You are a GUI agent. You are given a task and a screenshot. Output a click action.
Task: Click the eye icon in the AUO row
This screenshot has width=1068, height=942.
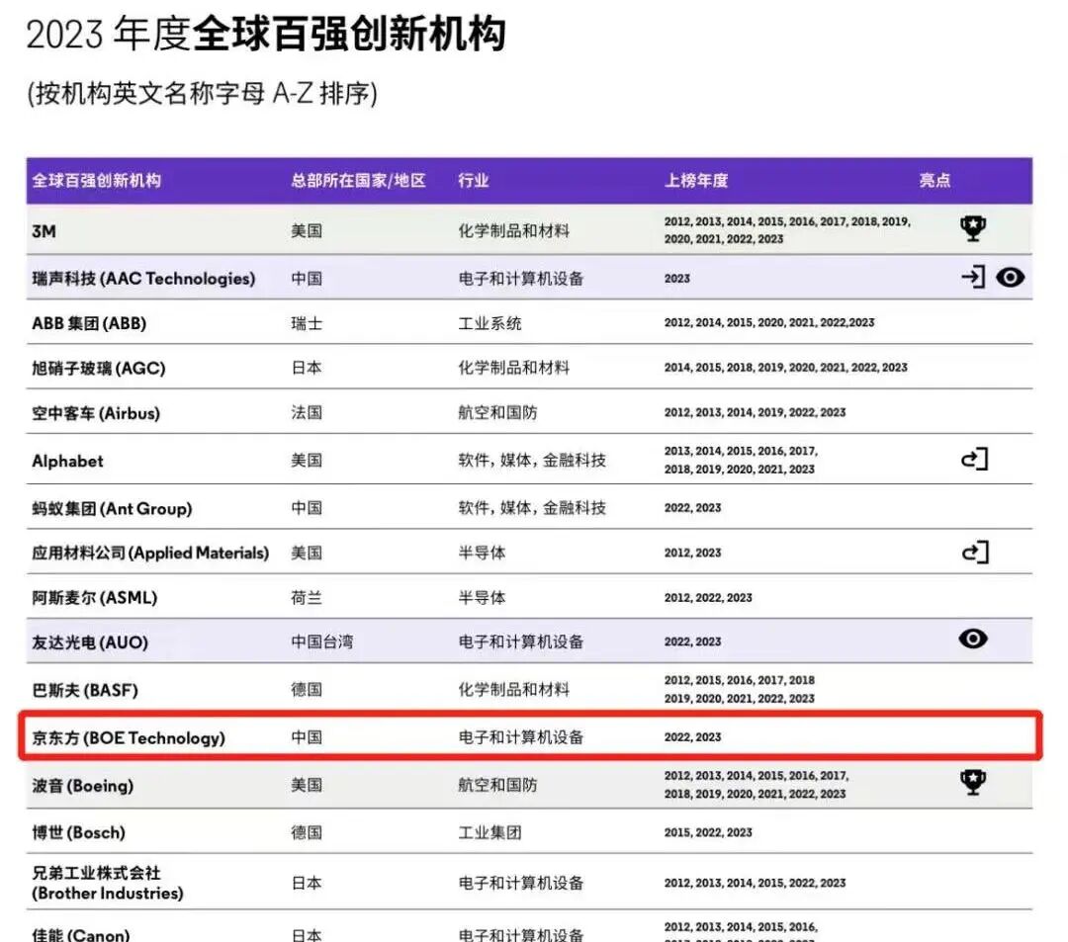[973, 639]
